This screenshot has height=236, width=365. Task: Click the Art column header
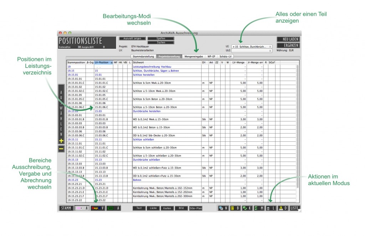point(211,63)
